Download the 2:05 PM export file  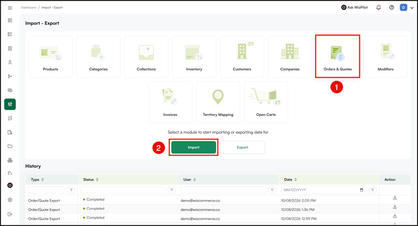tap(395, 198)
